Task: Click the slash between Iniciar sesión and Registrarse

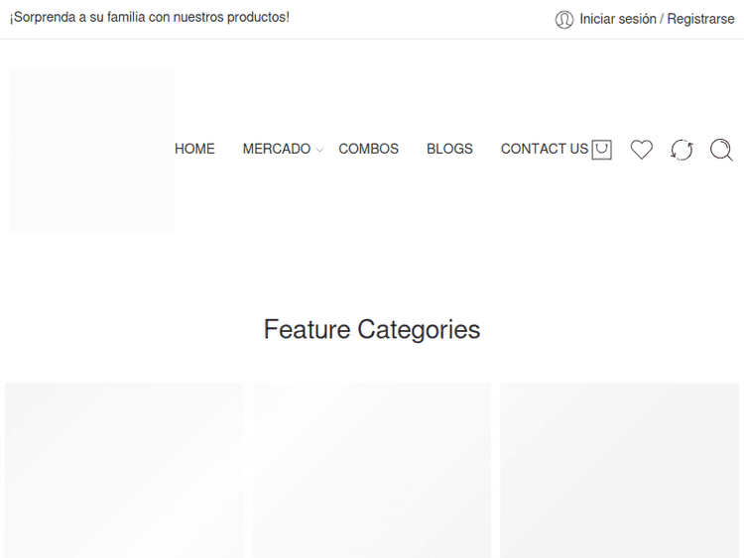Action: point(662,19)
